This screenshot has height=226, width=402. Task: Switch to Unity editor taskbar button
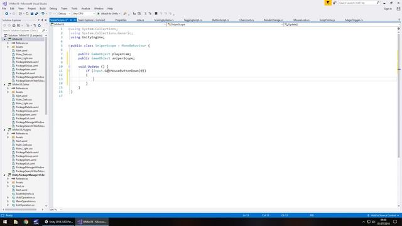tap(58, 222)
